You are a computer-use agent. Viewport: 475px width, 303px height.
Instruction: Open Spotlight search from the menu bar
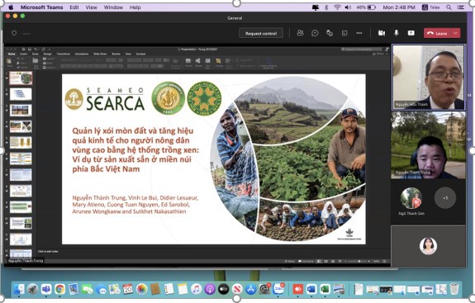[449, 7]
